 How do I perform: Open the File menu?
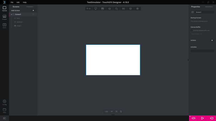pos(12,2)
